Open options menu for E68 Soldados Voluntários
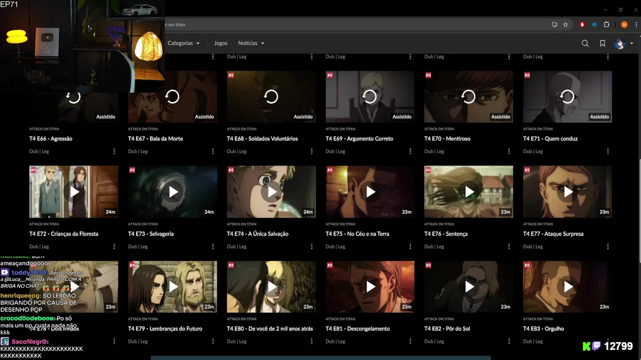 coord(311,151)
